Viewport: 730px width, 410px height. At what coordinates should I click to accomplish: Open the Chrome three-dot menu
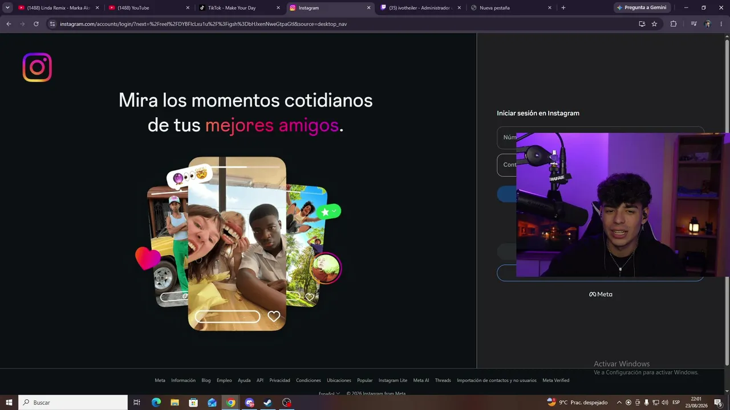pyautogui.click(x=721, y=24)
